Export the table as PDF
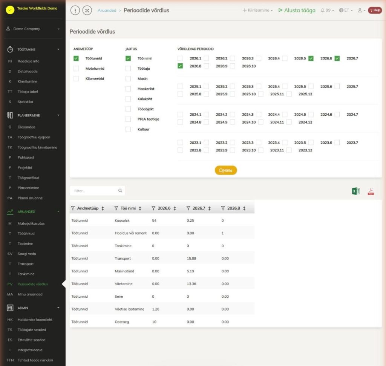The width and height of the screenshot is (386, 366). tap(371, 191)
